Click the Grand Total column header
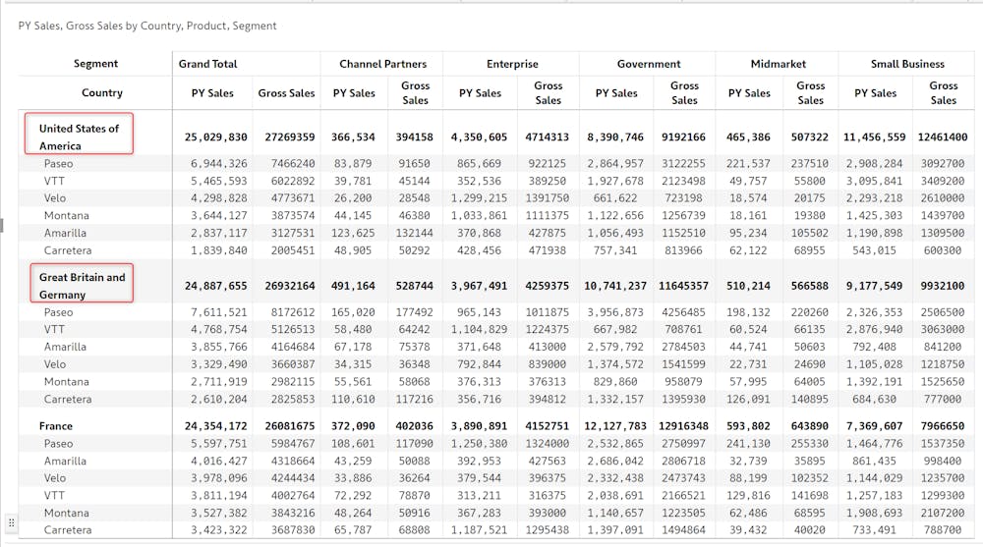The image size is (983, 547). [x=208, y=64]
